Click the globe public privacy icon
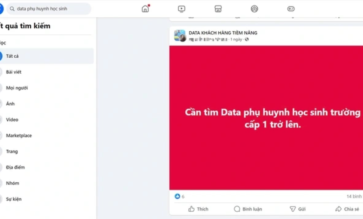 (x=247, y=39)
